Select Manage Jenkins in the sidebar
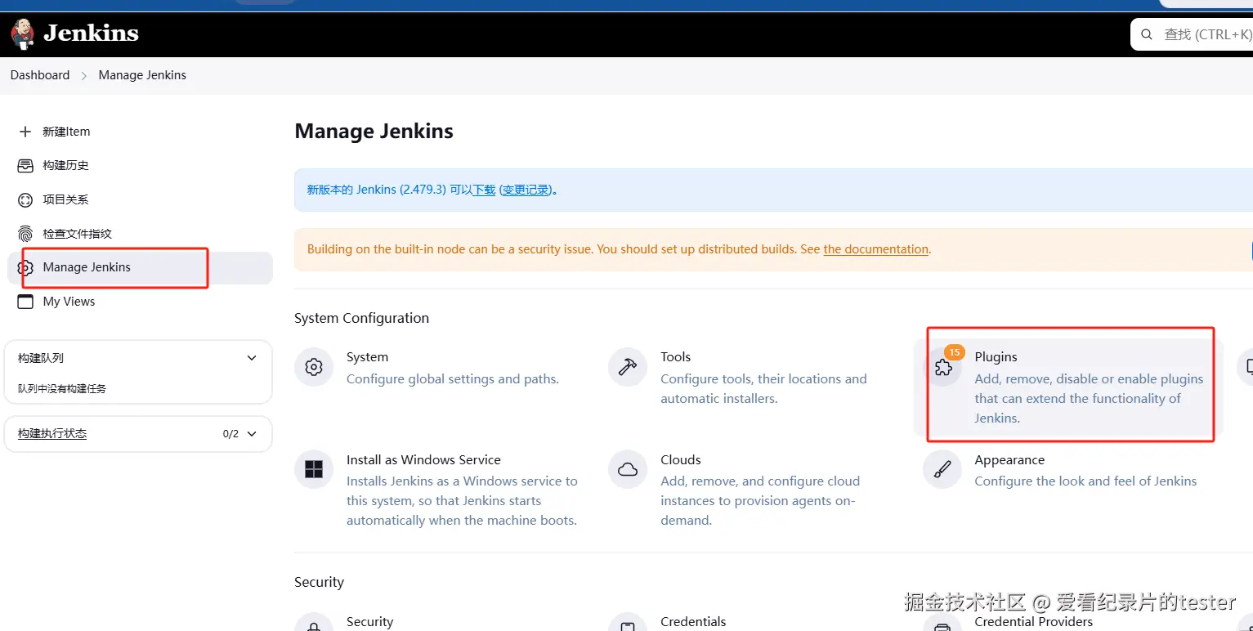Image resolution: width=1253 pixels, height=631 pixels. pyautogui.click(x=140, y=268)
